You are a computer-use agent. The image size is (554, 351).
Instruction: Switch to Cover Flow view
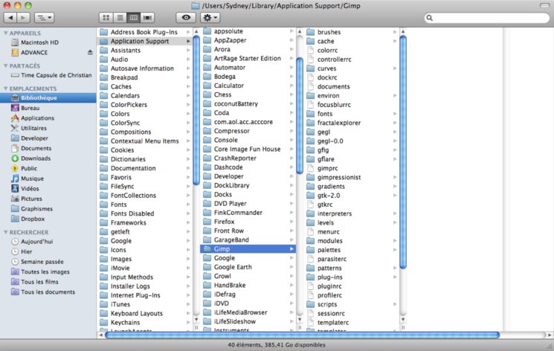[x=148, y=16]
